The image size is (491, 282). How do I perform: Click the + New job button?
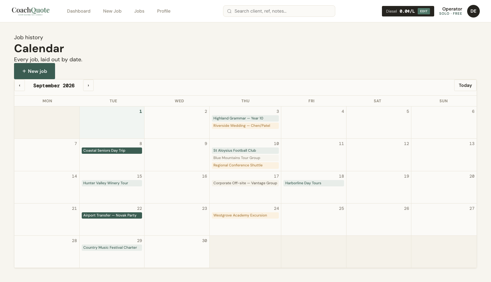pyautogui.click(x=34, y=71)
